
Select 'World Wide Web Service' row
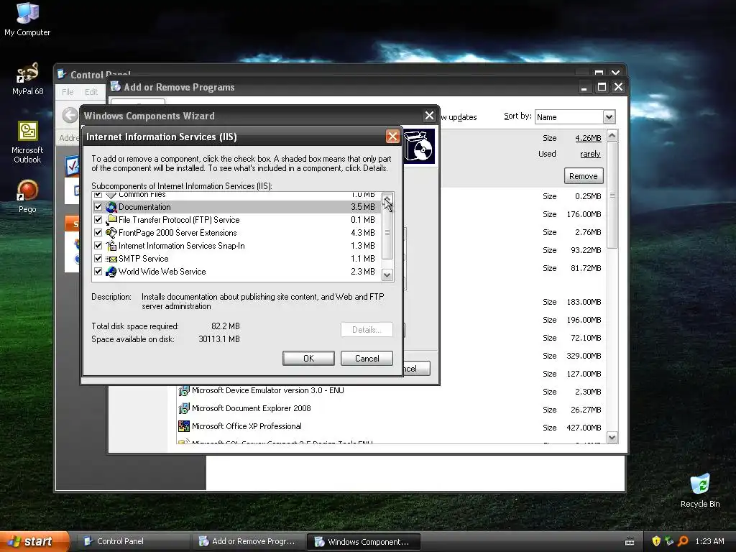tap(236, 271)
